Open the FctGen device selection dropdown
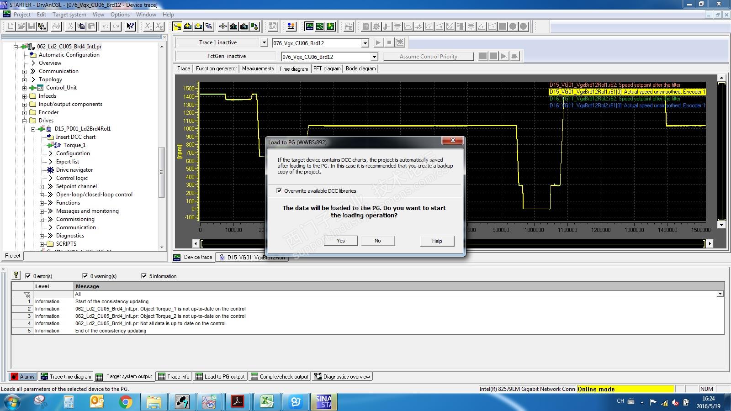The height and width of the screenshot is (411, 731). tap(374, 57)
